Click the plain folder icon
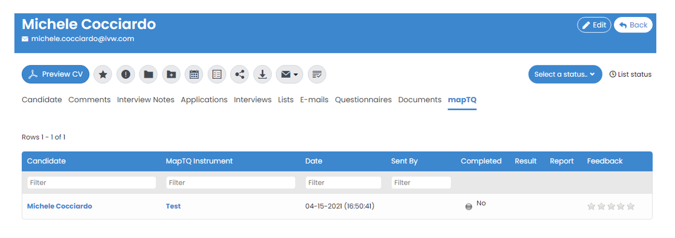The image size is (675, 238). click(x=148, y=75)
